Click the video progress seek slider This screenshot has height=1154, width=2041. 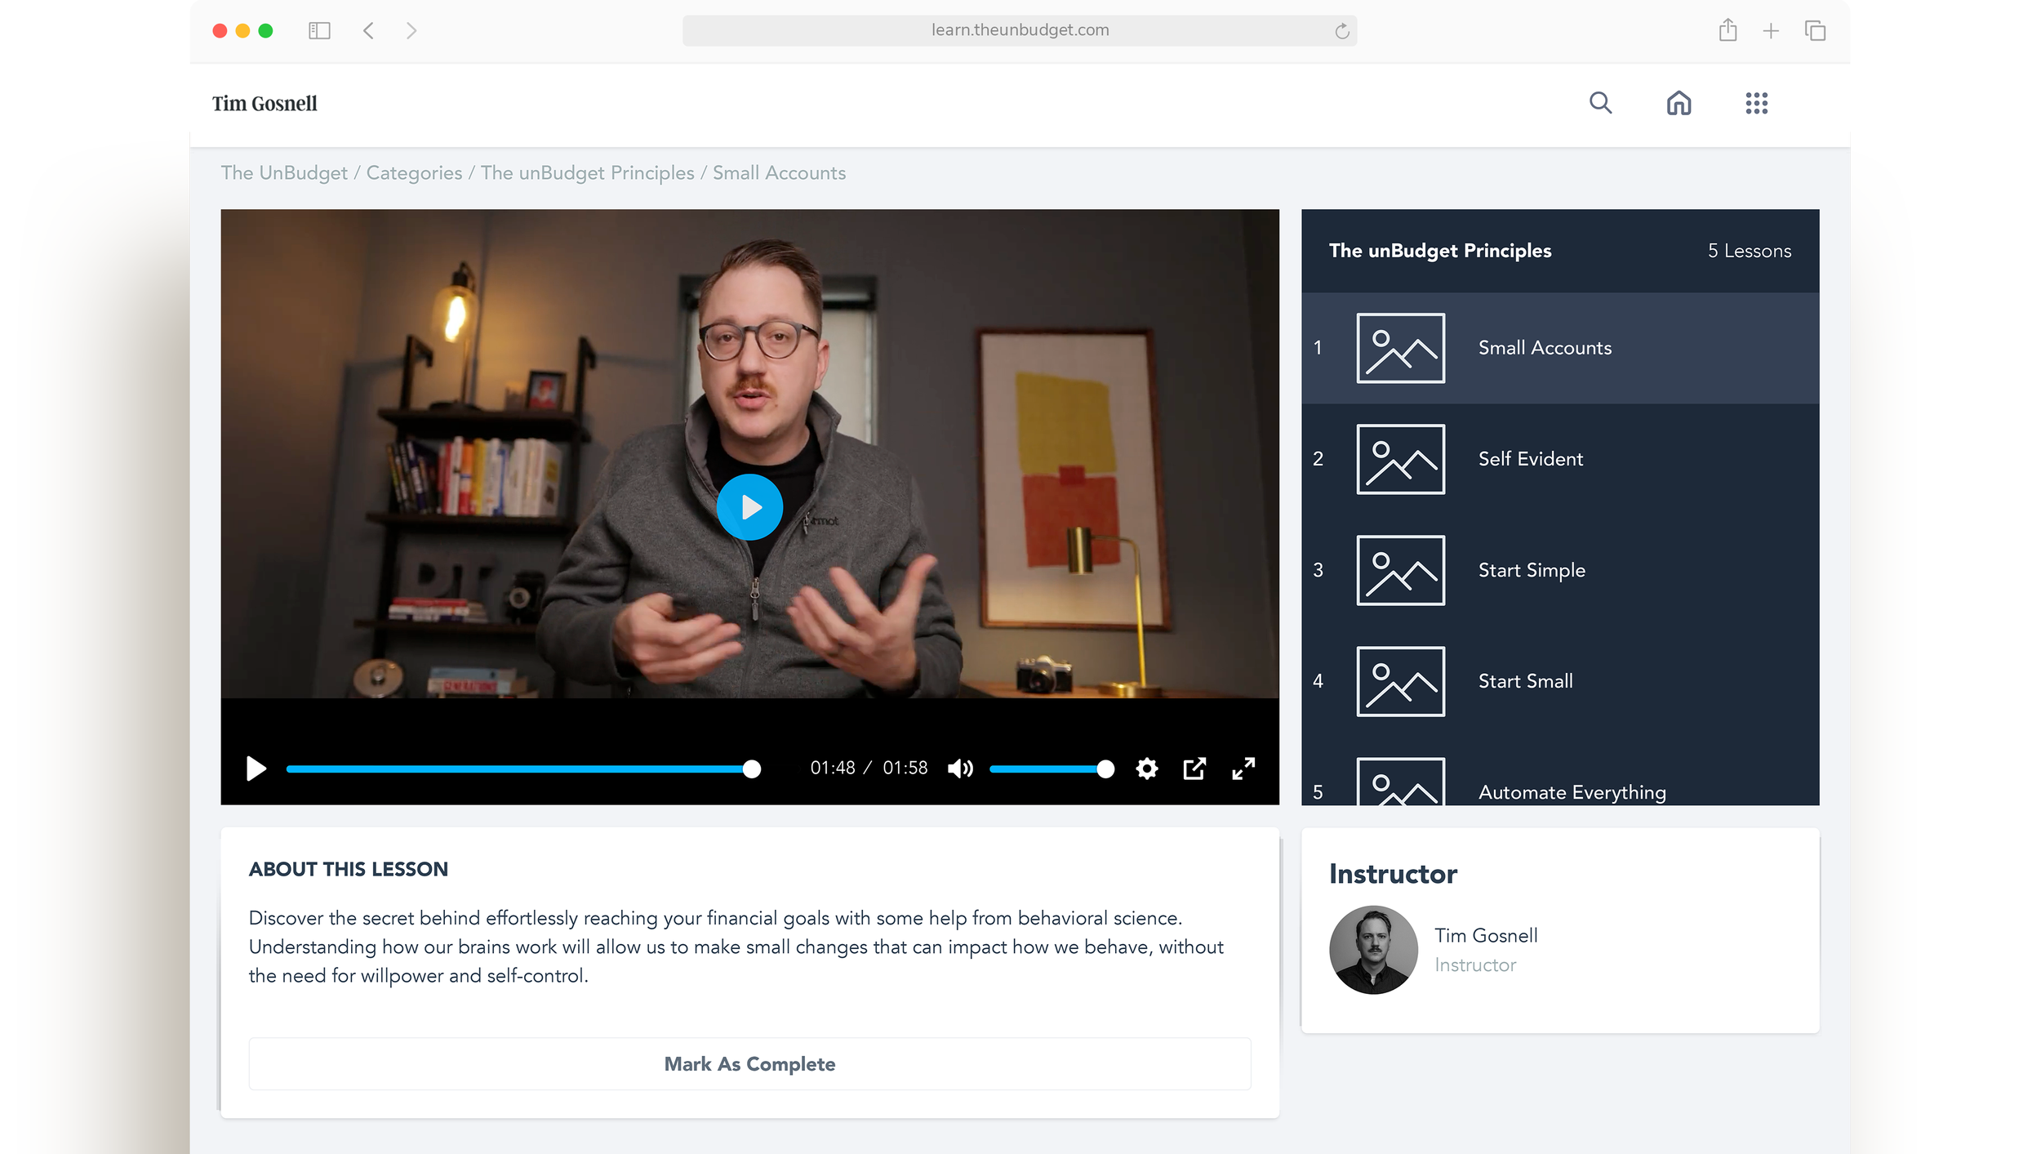[522, 769]
